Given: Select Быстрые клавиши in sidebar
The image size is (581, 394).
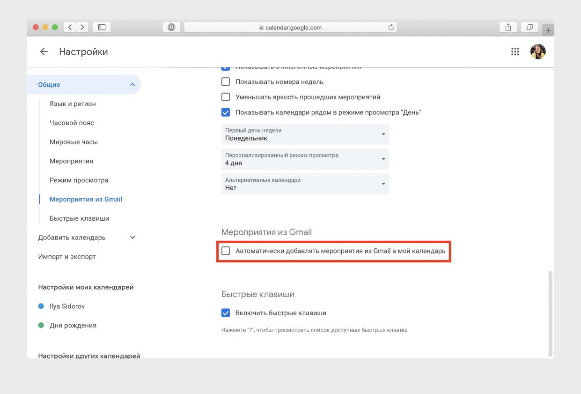Looking at the screenshot, I should tap(79, 218).
